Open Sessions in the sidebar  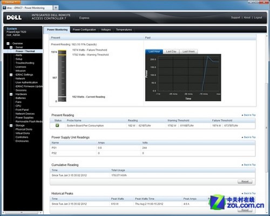pyautogui.click(x=21, y=90)
